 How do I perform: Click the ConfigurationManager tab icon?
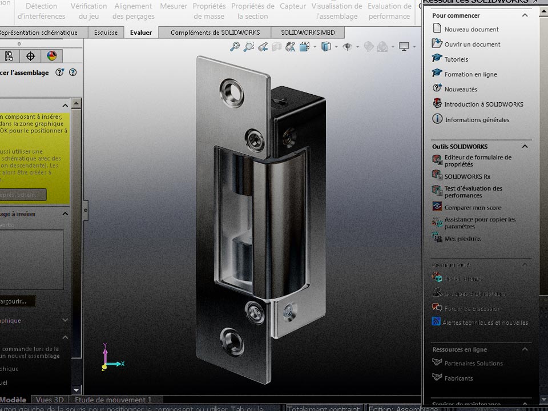pos(9,56)
